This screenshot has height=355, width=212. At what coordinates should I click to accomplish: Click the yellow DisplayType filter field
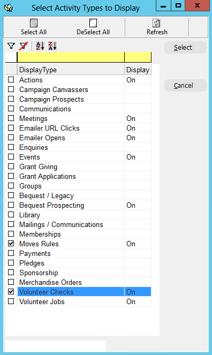[x=71, y=57]
